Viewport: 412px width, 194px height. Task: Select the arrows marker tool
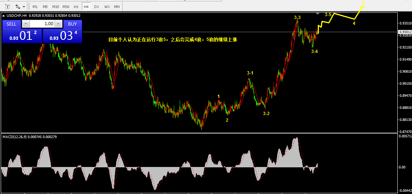coord(18,6)
